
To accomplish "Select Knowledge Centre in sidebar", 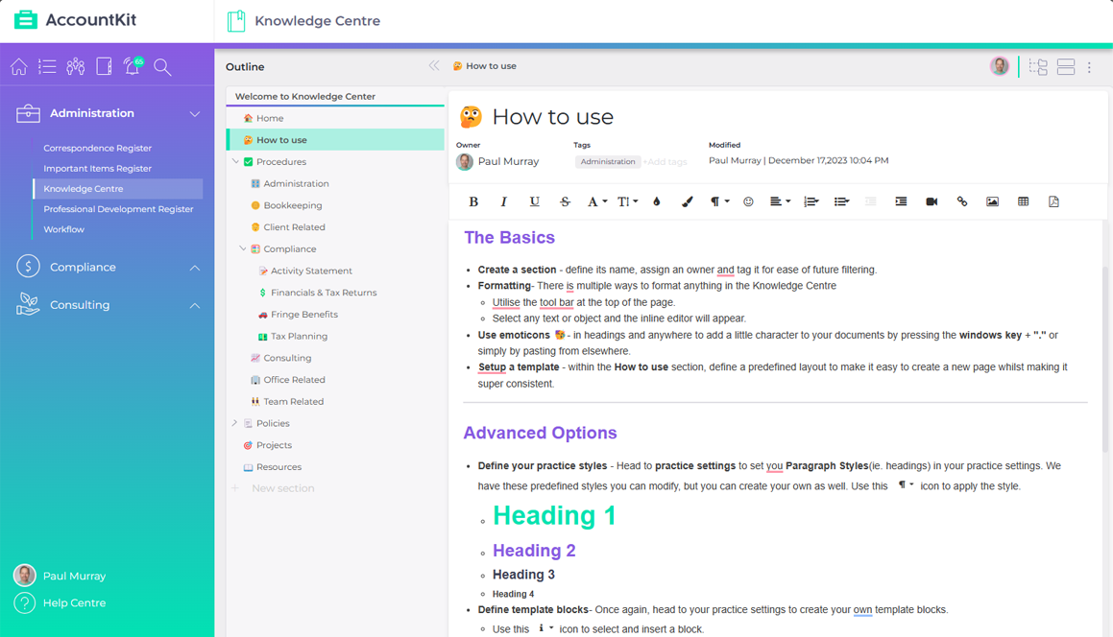I will [118, 189].
